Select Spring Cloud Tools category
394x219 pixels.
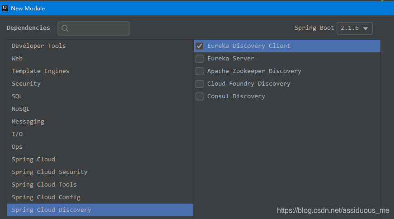pos(100,185)
